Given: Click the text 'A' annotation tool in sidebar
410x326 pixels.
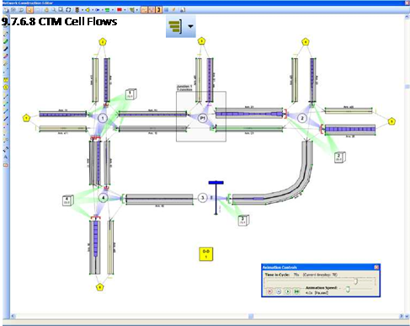Looking at the screenshot, I should tap(6, 158).
